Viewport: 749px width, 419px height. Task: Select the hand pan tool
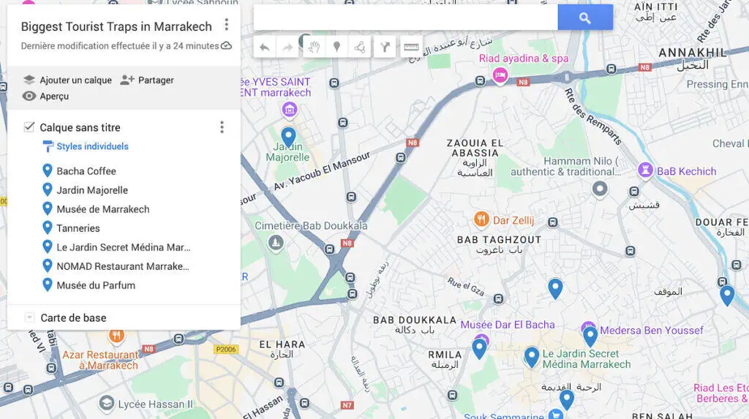[x=314, y=47]
